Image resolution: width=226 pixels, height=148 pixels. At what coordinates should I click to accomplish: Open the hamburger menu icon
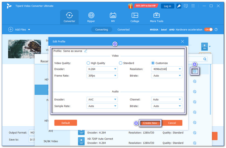pos(193,6)
